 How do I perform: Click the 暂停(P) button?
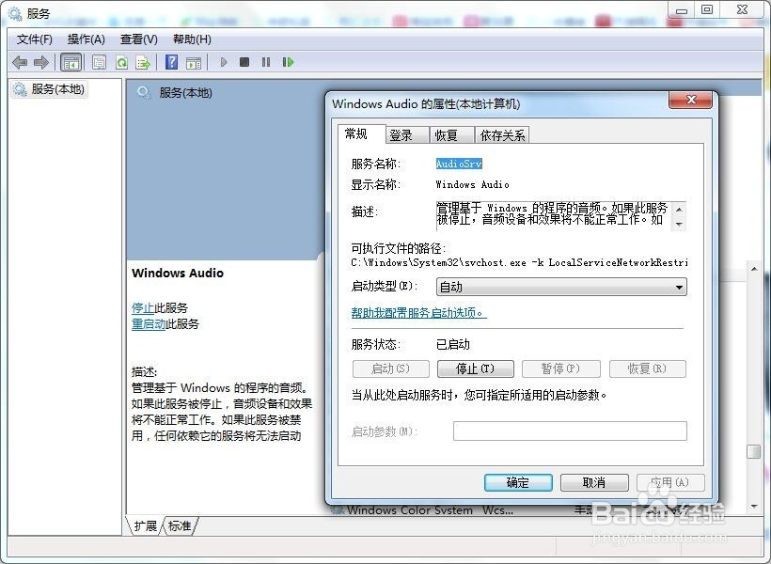pos(561,368)
